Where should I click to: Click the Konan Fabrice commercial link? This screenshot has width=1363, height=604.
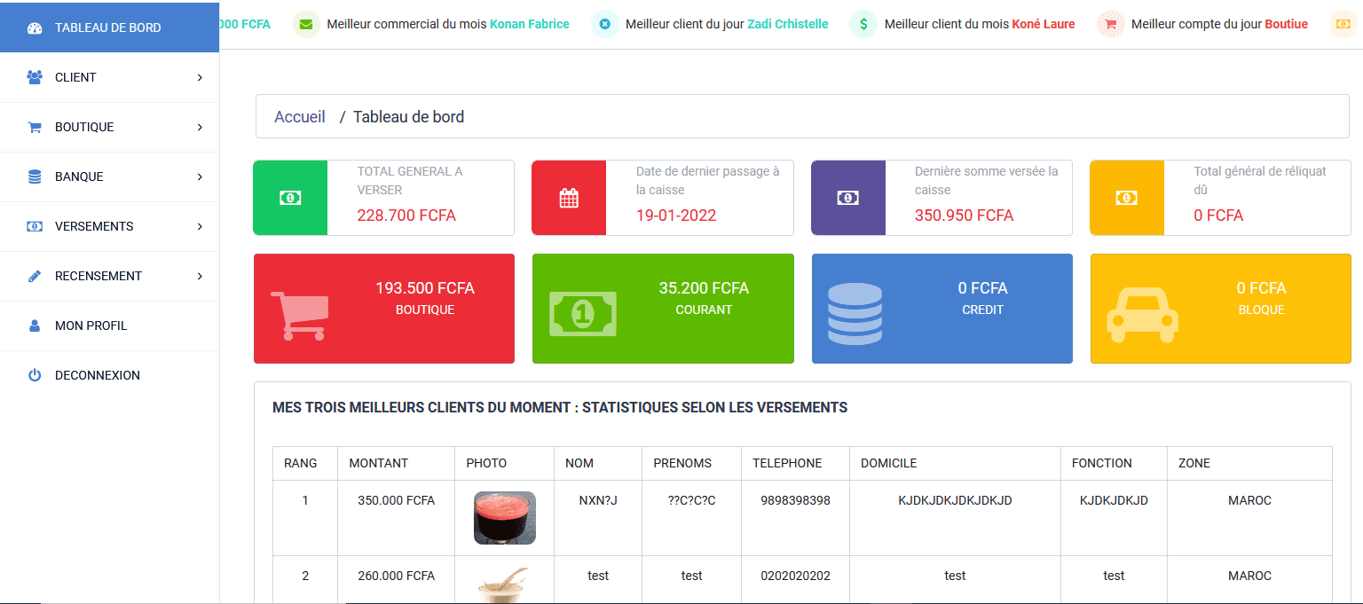point(530,24)
